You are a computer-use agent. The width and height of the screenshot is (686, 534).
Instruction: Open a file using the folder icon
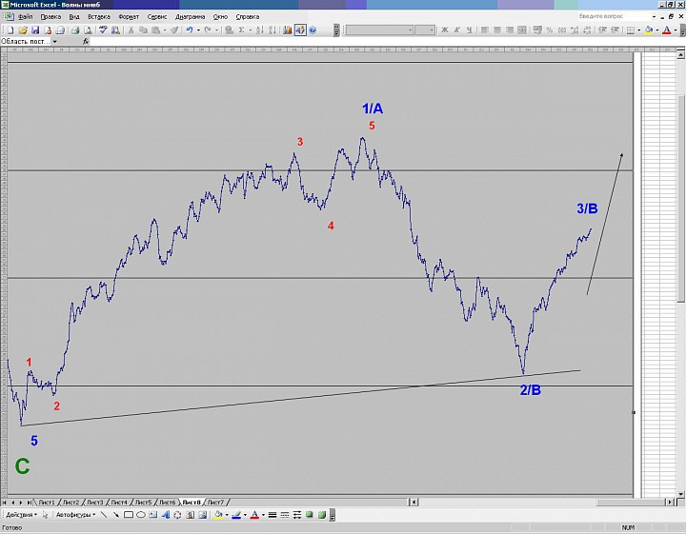coord(23,30)
